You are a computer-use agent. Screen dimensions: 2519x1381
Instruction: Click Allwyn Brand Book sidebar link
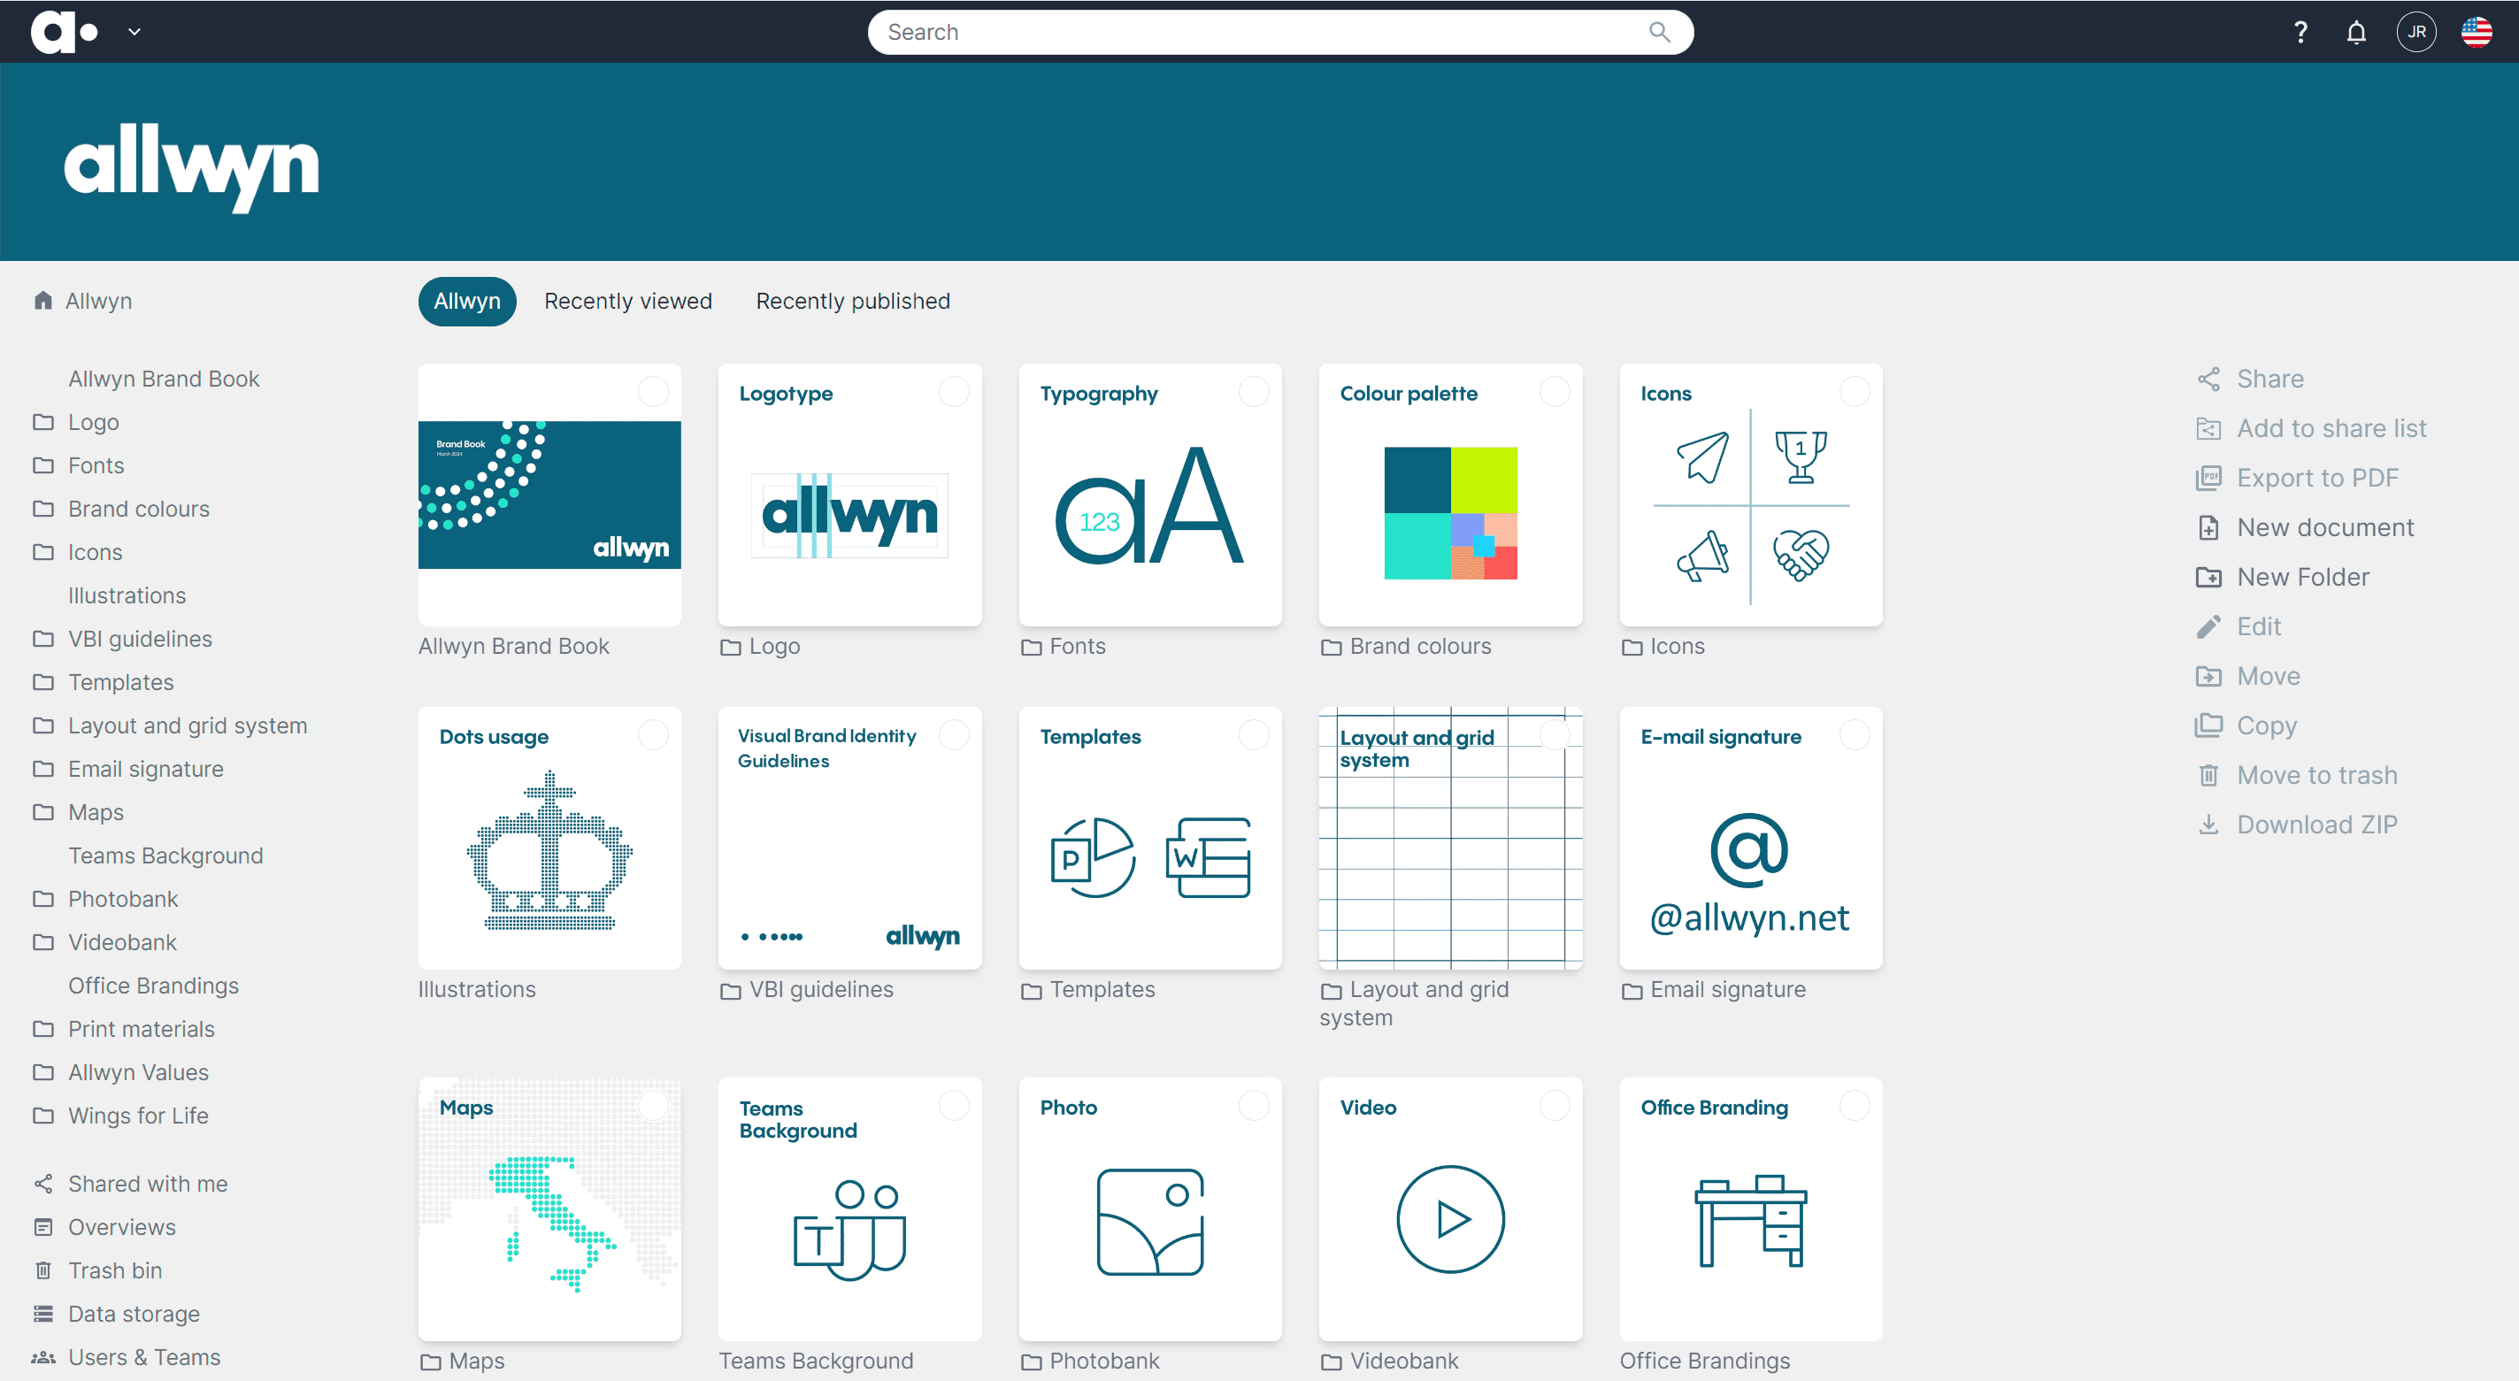(164, 379)
